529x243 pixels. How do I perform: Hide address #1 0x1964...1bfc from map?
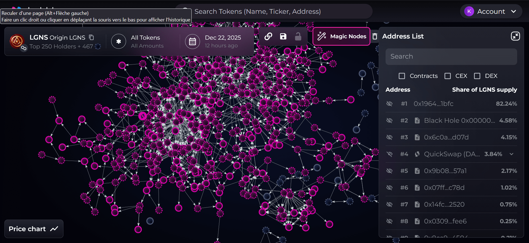pyautogui.click(x=389, y=104)
